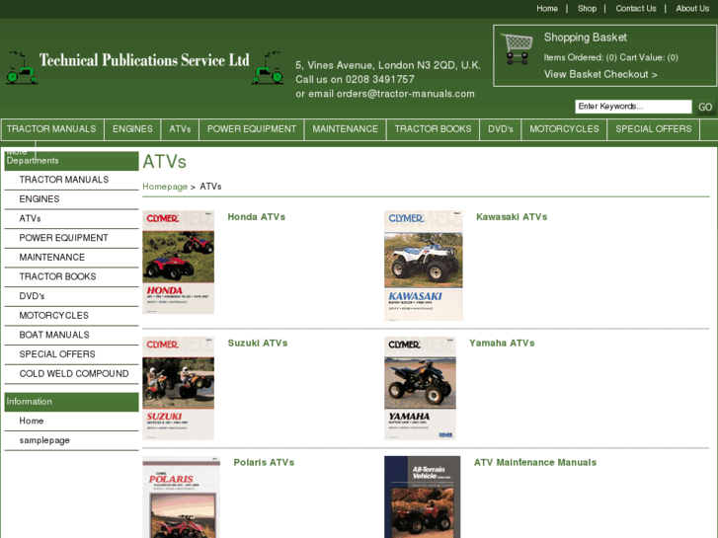This screenshot has height=538, width=718.
Task: Click the Polaris manual cover image
Action: (182, 498)
